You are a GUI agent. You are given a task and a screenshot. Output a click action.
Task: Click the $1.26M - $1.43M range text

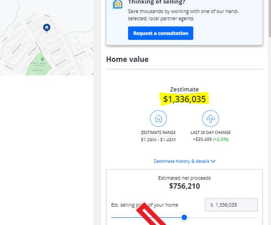pyautogui.click(x=158, y=139)
